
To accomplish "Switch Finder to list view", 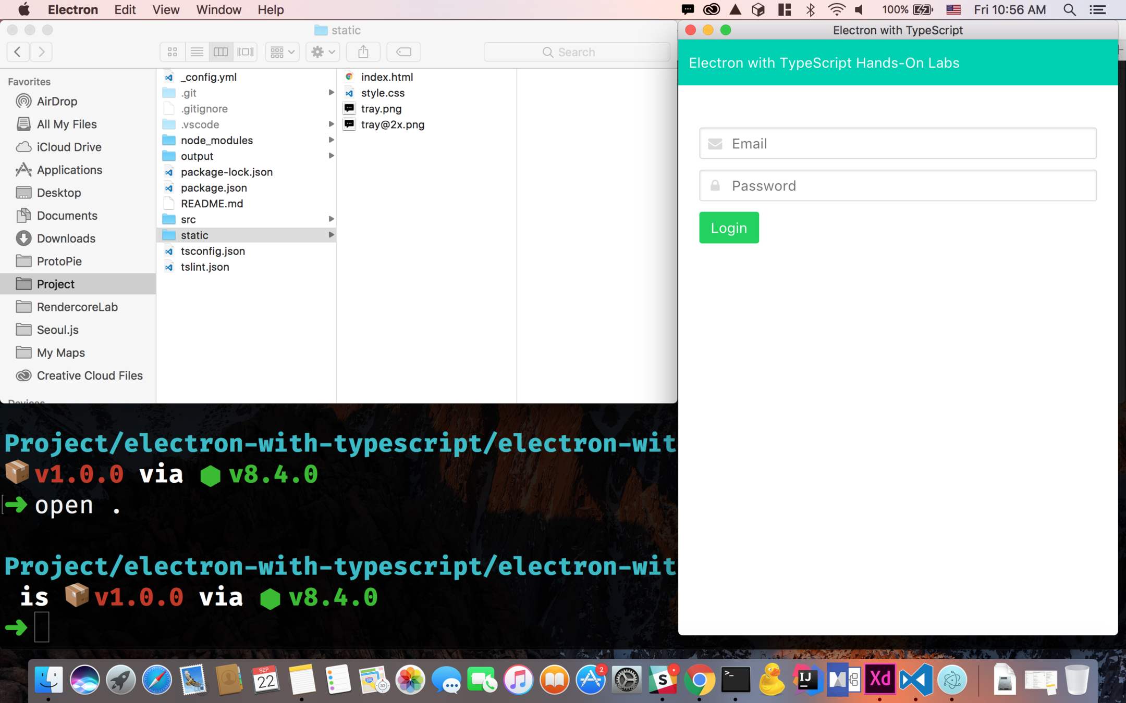I will [x=197, y=52].
